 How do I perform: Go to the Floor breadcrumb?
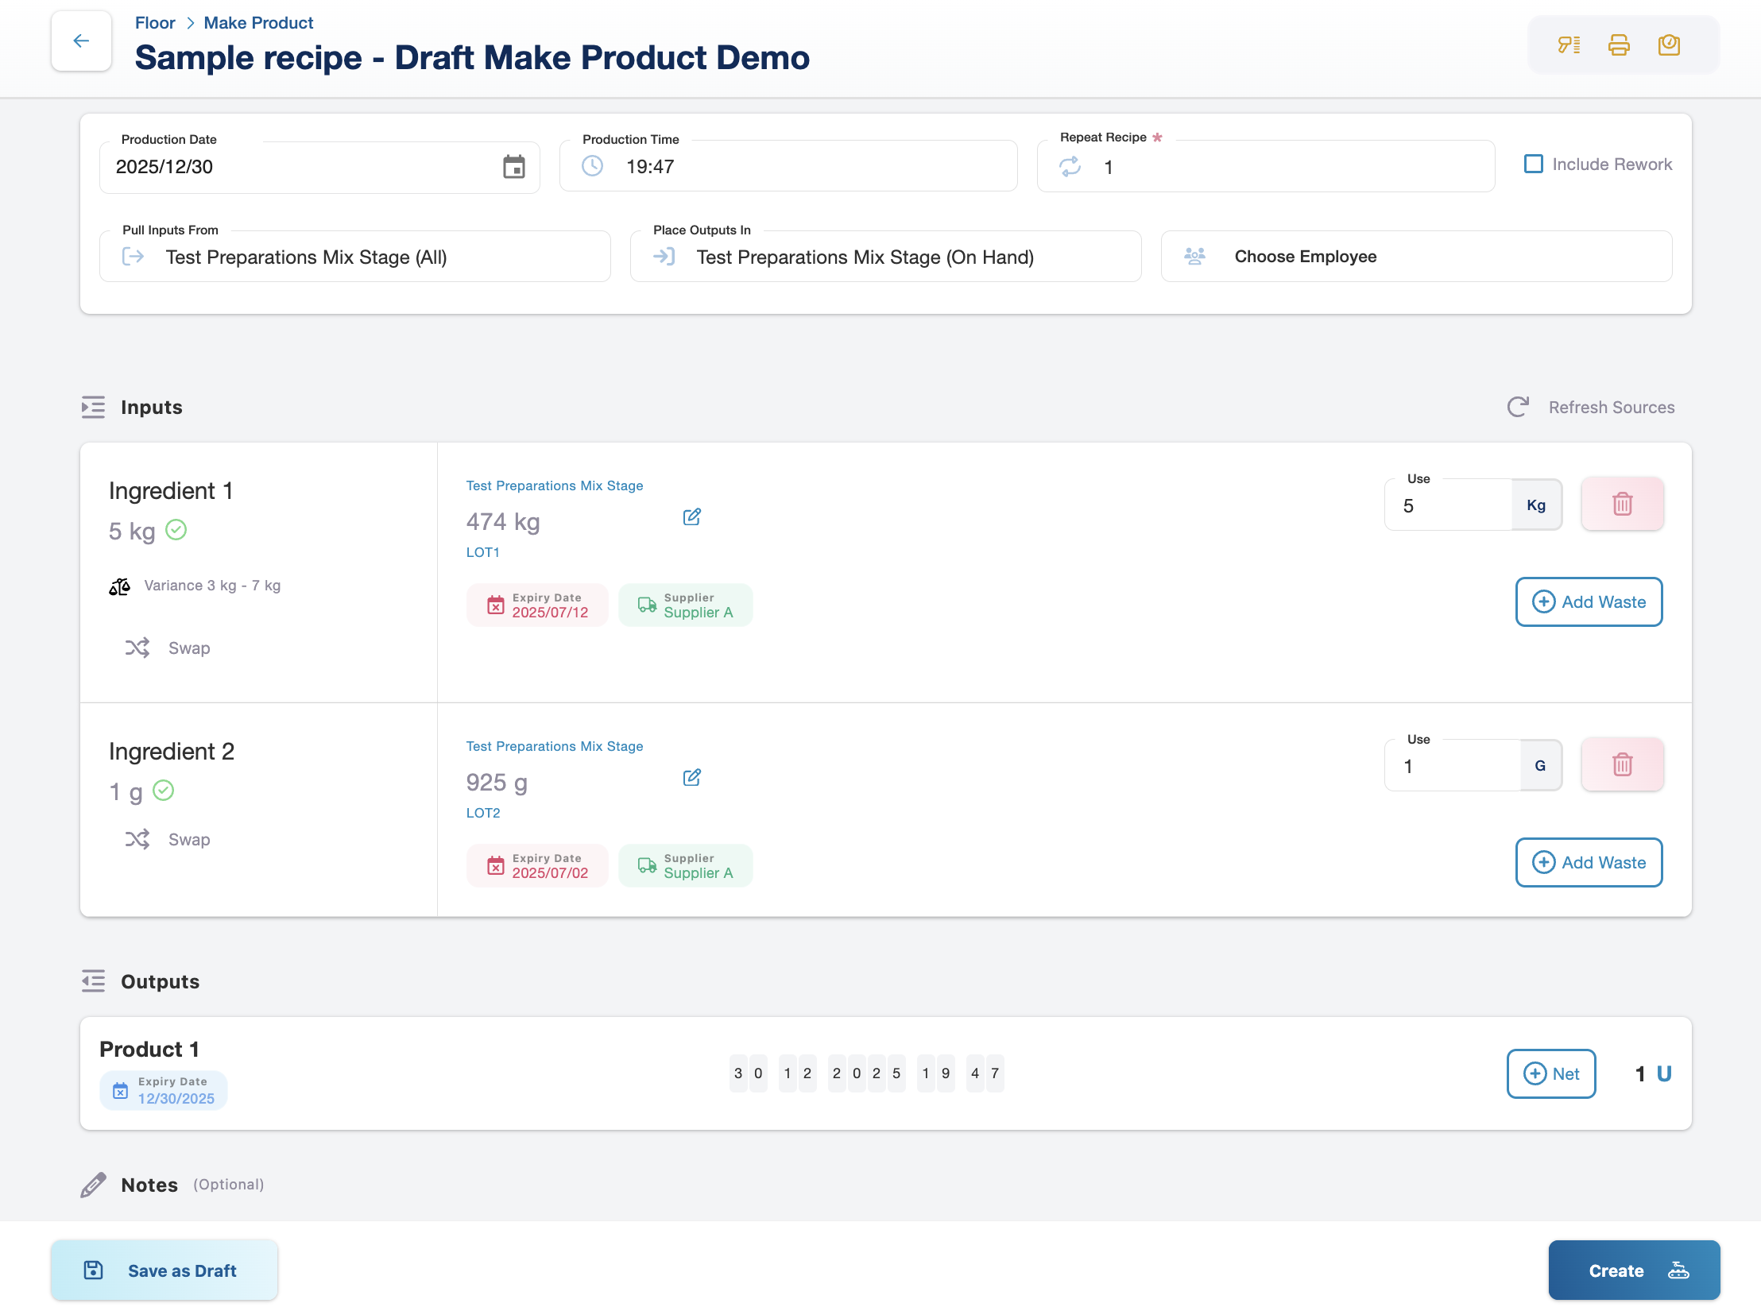click(x=155, y=23)
